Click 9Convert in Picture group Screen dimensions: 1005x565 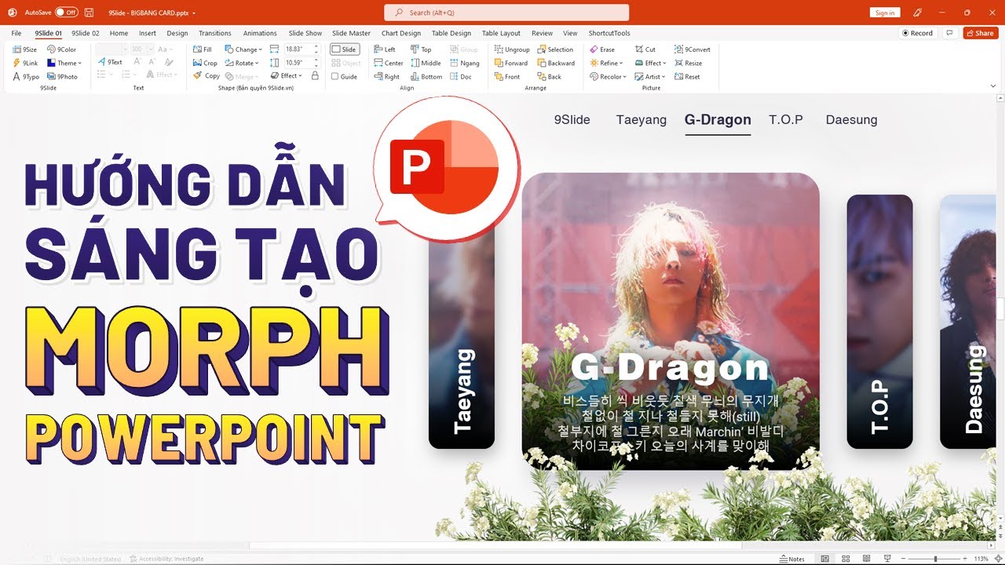693,49
